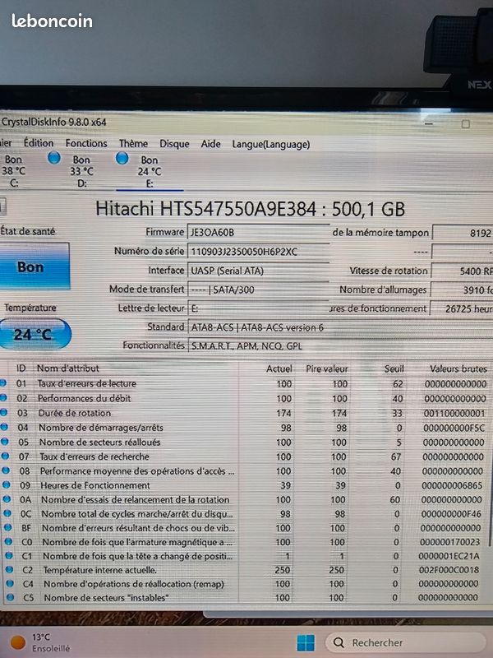Select row 02 Performances du débit

244,398
